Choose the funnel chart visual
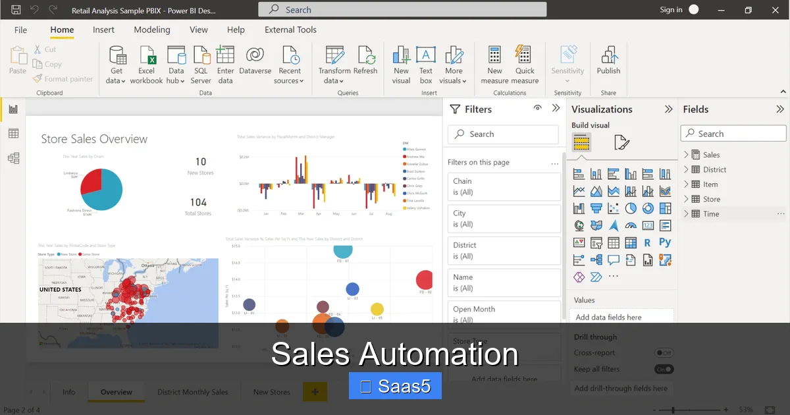This screenshot has width=790, height=415. [596, 208]
